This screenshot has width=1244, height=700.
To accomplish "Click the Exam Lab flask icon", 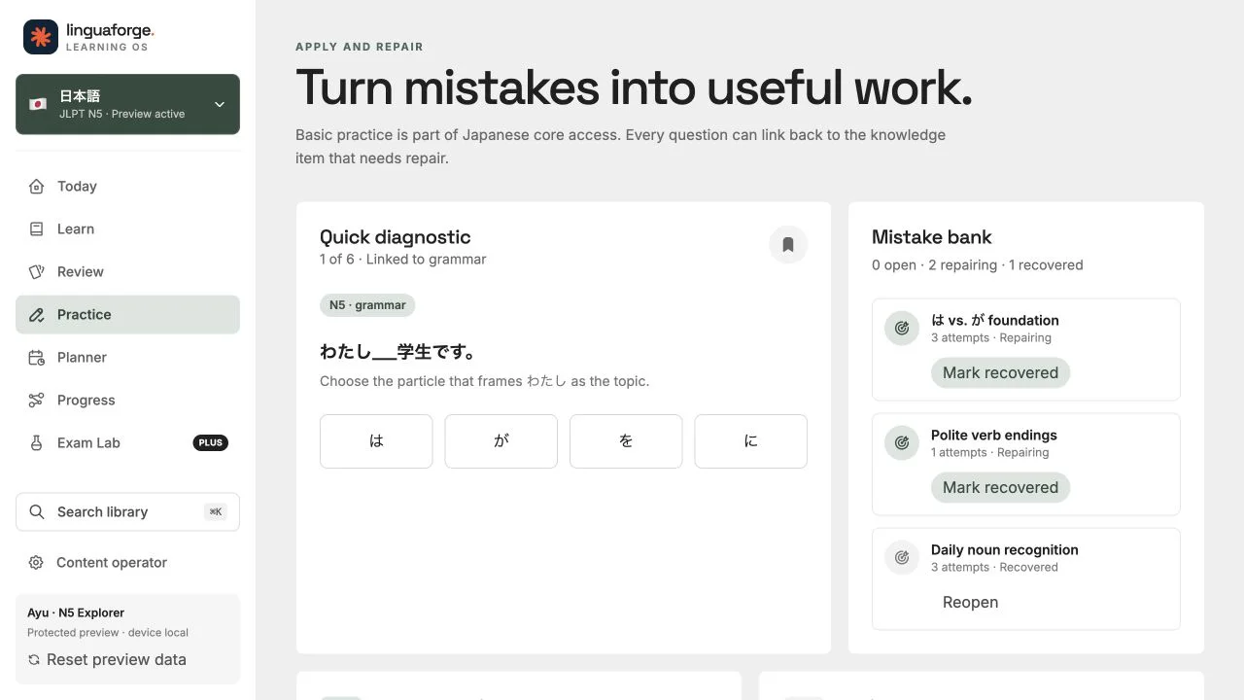I will 37,443.
